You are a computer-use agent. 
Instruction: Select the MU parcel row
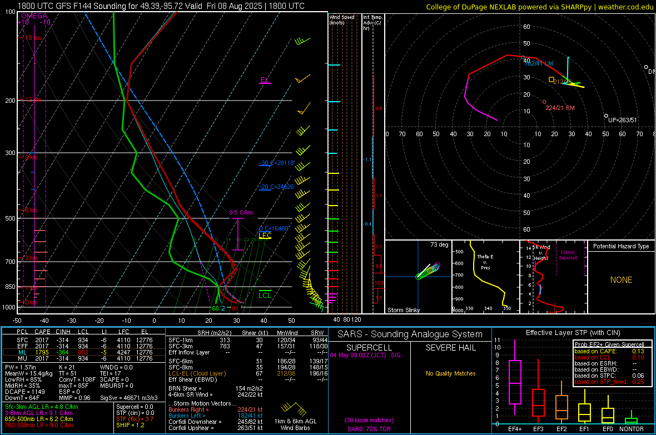pyautogui.click(x=84, y=358)
